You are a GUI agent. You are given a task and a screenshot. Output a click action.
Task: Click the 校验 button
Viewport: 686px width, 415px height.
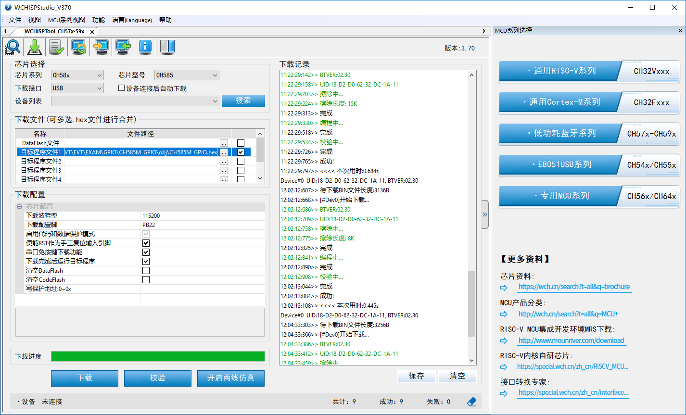tap(158, 378)
